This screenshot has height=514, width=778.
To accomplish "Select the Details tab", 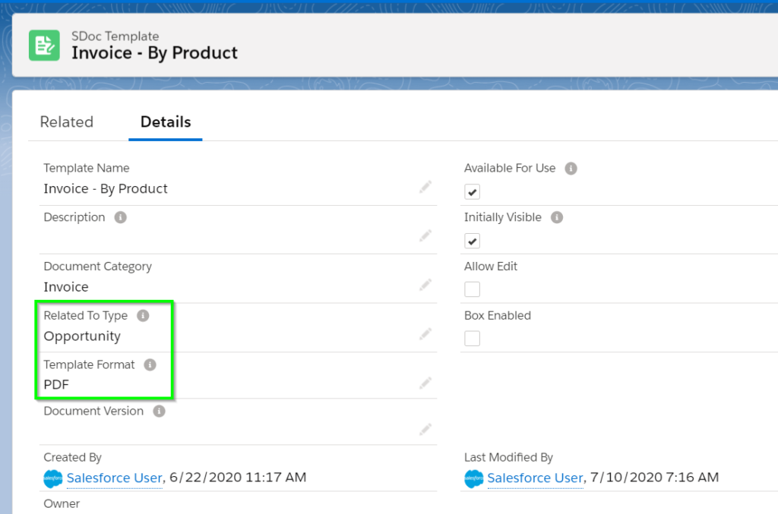I will coord(165,122).
